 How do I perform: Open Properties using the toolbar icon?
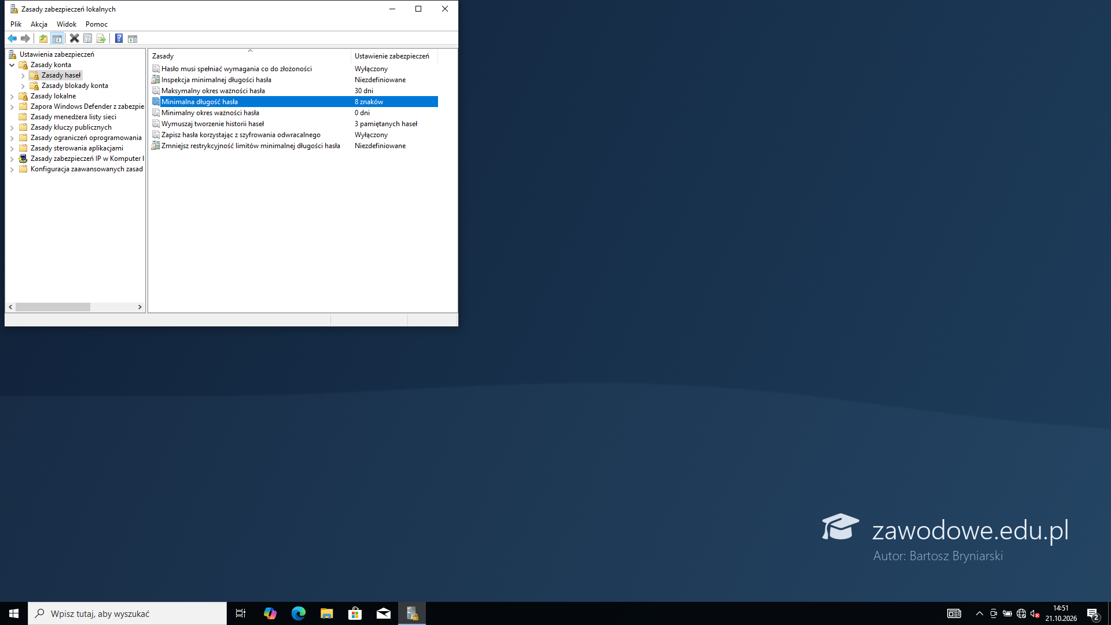88,38
